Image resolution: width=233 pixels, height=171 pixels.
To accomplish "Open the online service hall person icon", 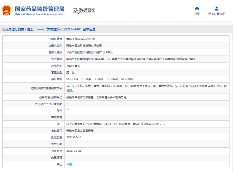I will [217, 8].
